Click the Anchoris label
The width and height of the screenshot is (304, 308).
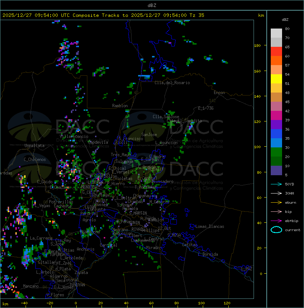click(x=85, y=249)
